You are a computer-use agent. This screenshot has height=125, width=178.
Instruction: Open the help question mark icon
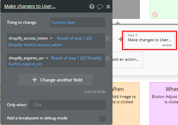(92, 7)
